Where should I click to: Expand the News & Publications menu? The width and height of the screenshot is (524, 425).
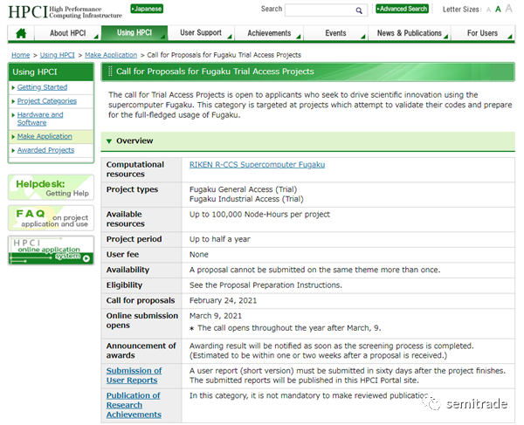click(x=409, y=33)
